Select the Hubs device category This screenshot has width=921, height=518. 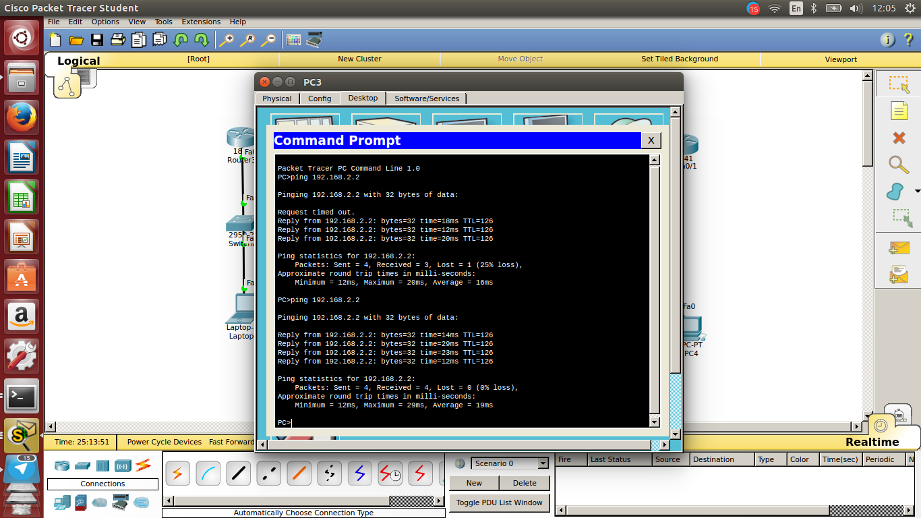pyautogui.click(x=102, y=465)
